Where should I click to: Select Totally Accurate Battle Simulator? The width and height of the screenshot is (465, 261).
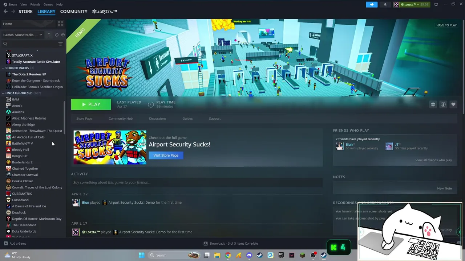pos(36,62)
